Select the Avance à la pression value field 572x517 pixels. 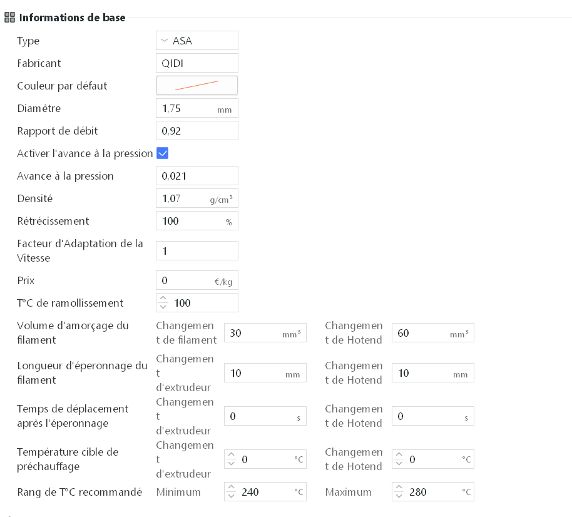coord(197,176)
